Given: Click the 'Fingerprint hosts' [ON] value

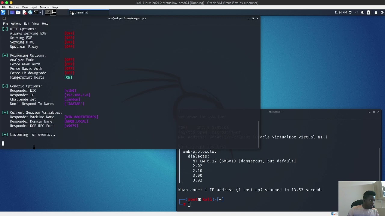Looking at the screenshot, I should 68,77.
